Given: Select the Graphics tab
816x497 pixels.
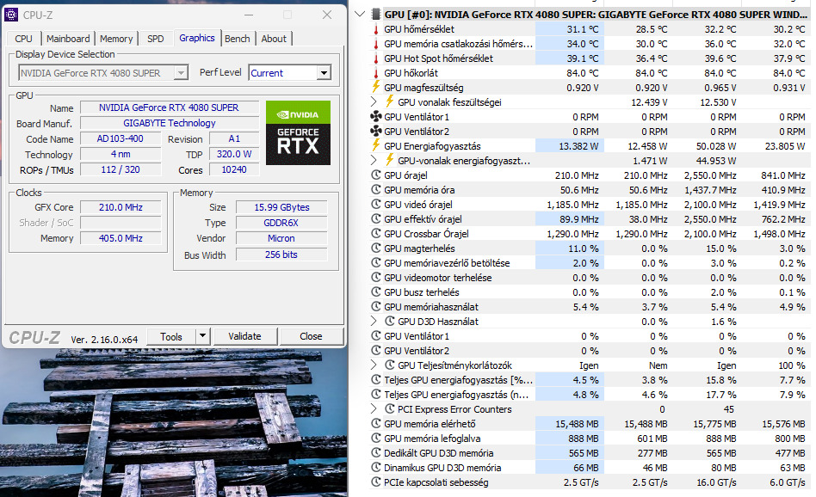Looking at the screenshot, I should (x=197, y=38).
